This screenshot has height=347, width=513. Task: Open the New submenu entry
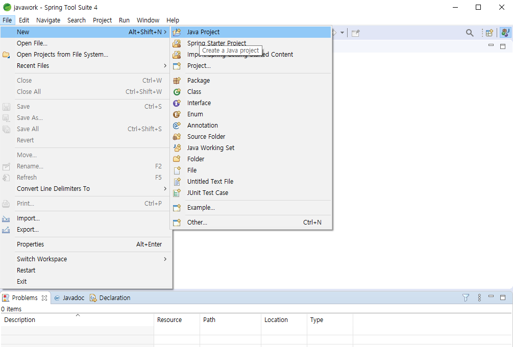85,32
